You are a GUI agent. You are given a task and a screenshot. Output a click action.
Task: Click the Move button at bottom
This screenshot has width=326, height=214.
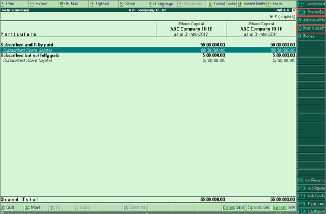pyautogui.click(x=36, y=207)
